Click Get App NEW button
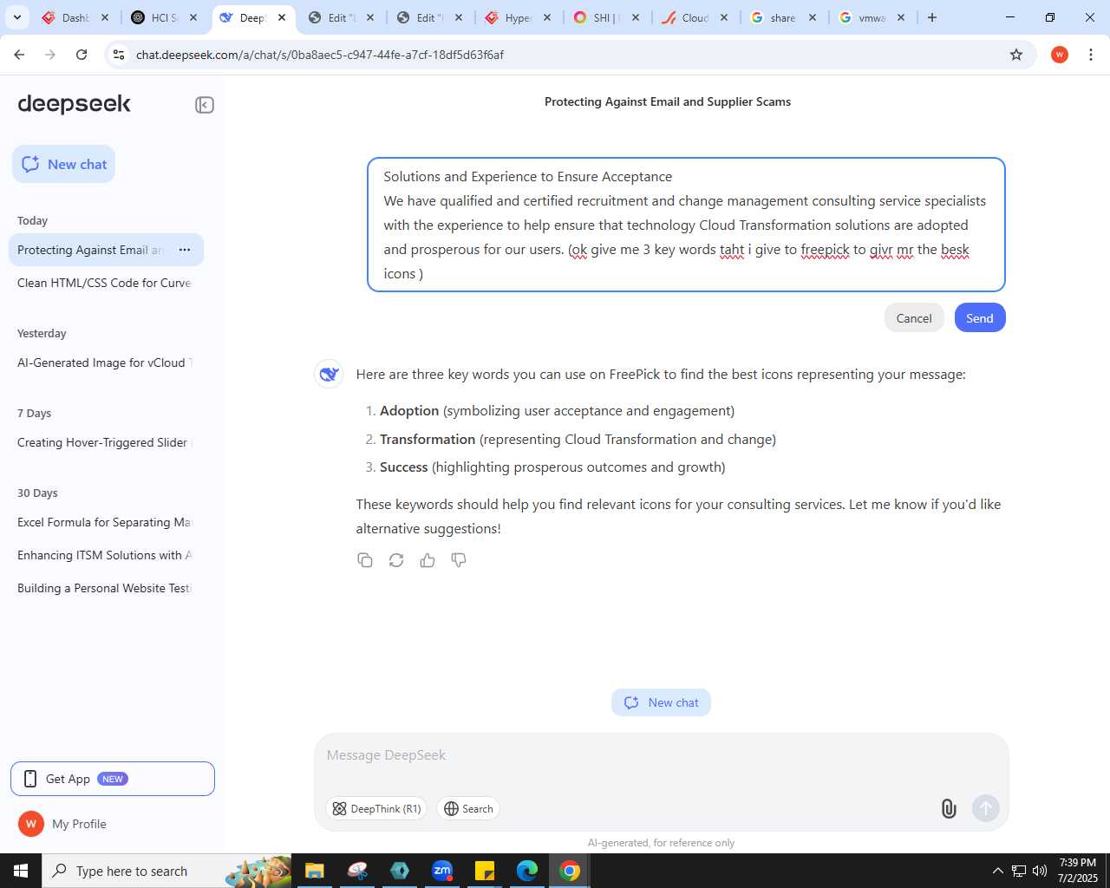This screenshot has width=1110, height=888. 113,779
